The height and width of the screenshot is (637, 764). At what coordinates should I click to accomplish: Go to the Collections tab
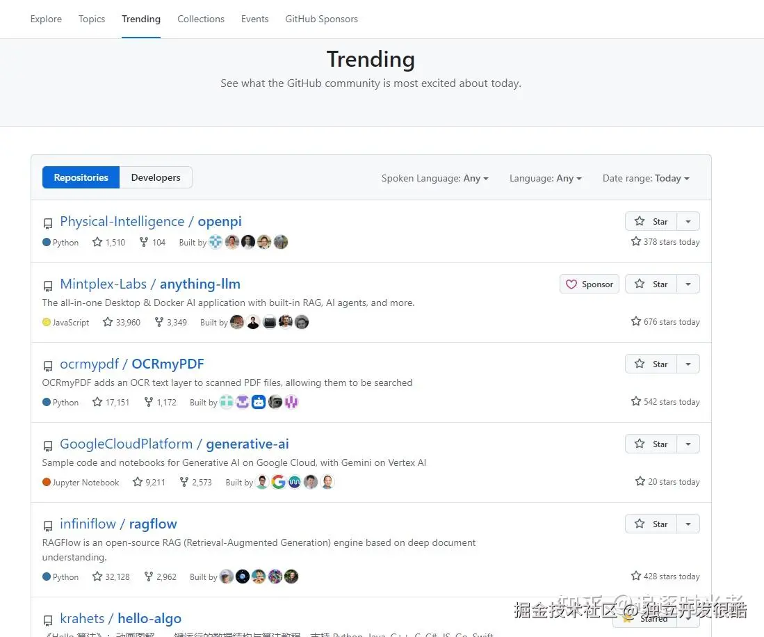[x=201, y=19]
